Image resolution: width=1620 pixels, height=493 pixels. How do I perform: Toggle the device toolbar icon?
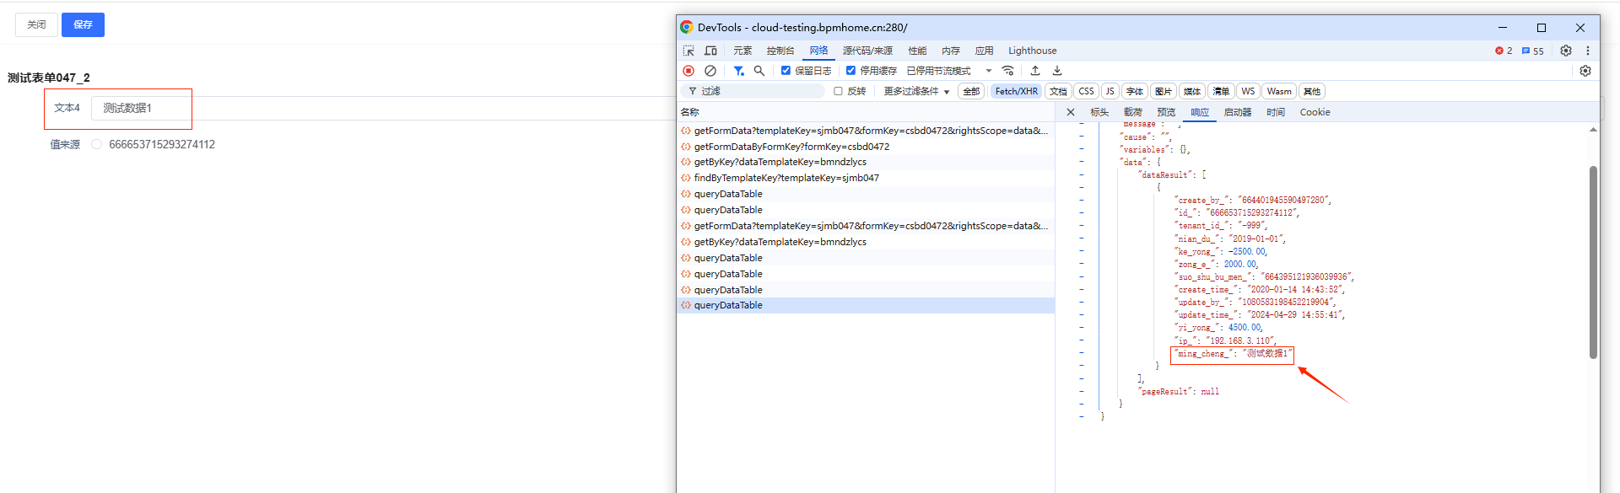tap(710, 51)
